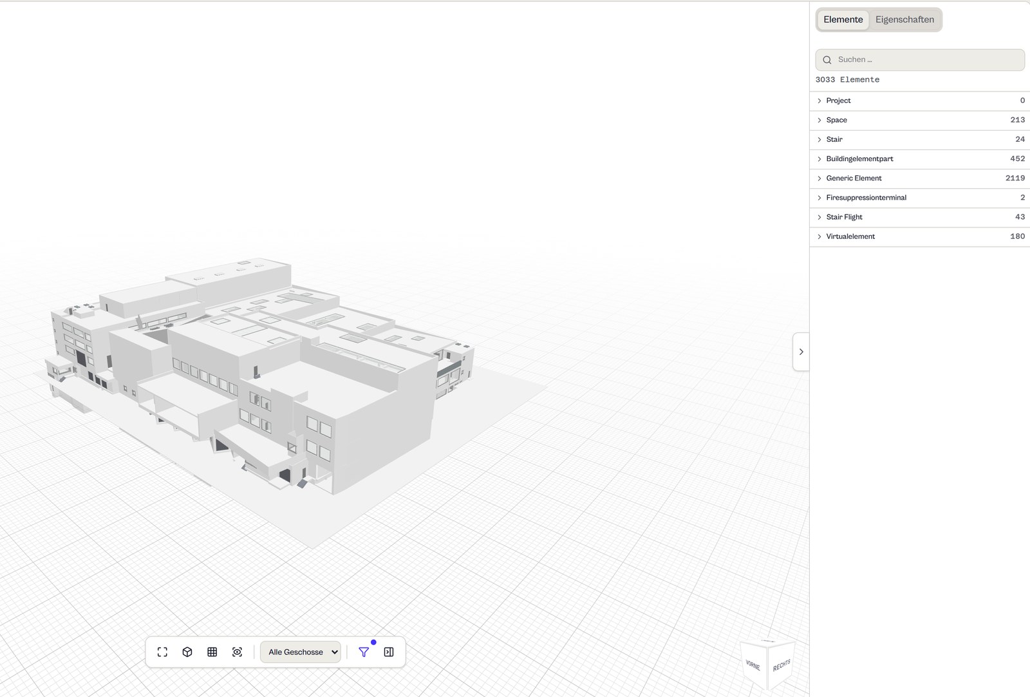The height and width of the screenshot is (697, 1030).
Task: Toggle the grid icon in bottom toolbar
Action: pyautogui.click(x=212, y=652)
